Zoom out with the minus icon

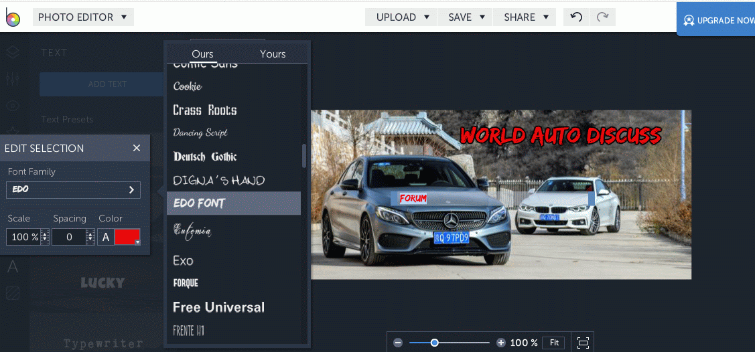(398, 343)
